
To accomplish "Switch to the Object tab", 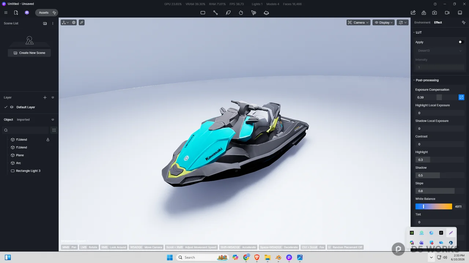I will click(x=8, y=120).
